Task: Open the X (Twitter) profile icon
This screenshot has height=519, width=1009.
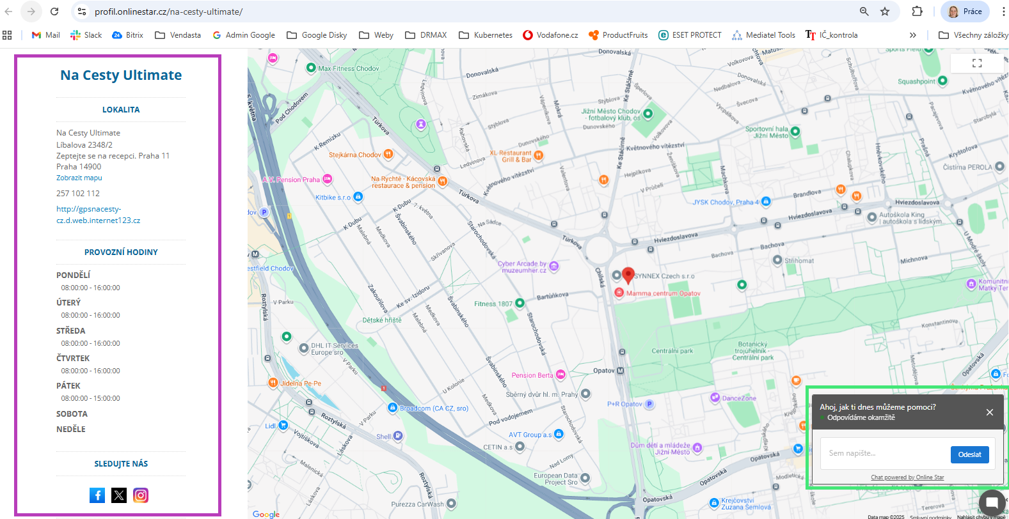Action: 119,495
